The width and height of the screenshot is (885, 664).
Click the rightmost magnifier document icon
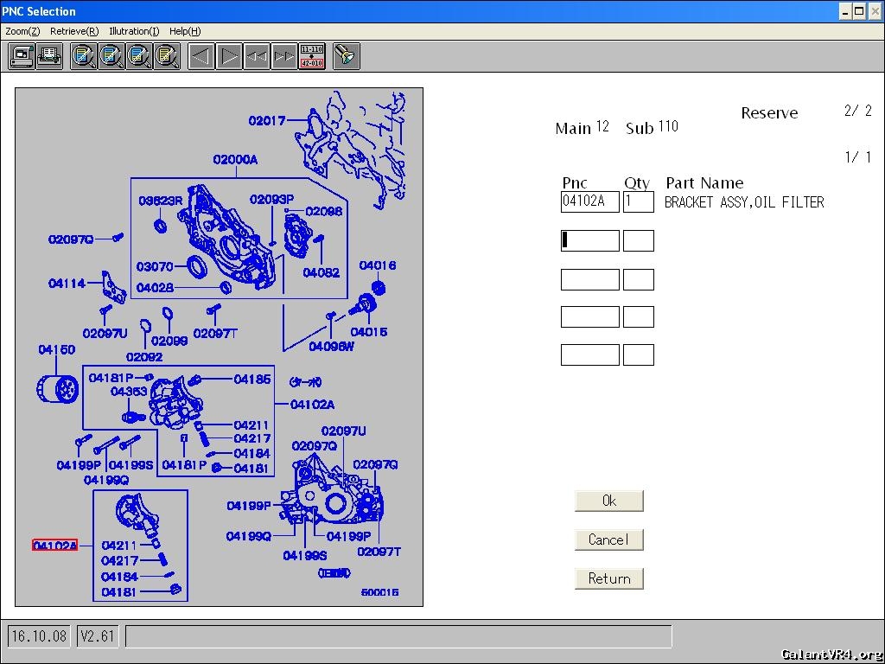tap(167, 56)
